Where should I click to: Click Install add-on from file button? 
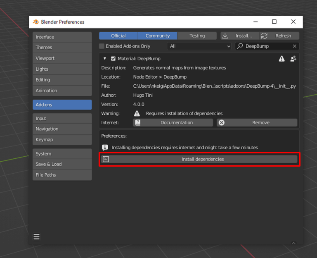(x=239, y=36)
